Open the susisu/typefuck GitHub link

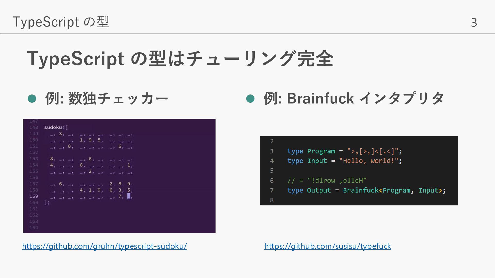[x=327, y=246]
